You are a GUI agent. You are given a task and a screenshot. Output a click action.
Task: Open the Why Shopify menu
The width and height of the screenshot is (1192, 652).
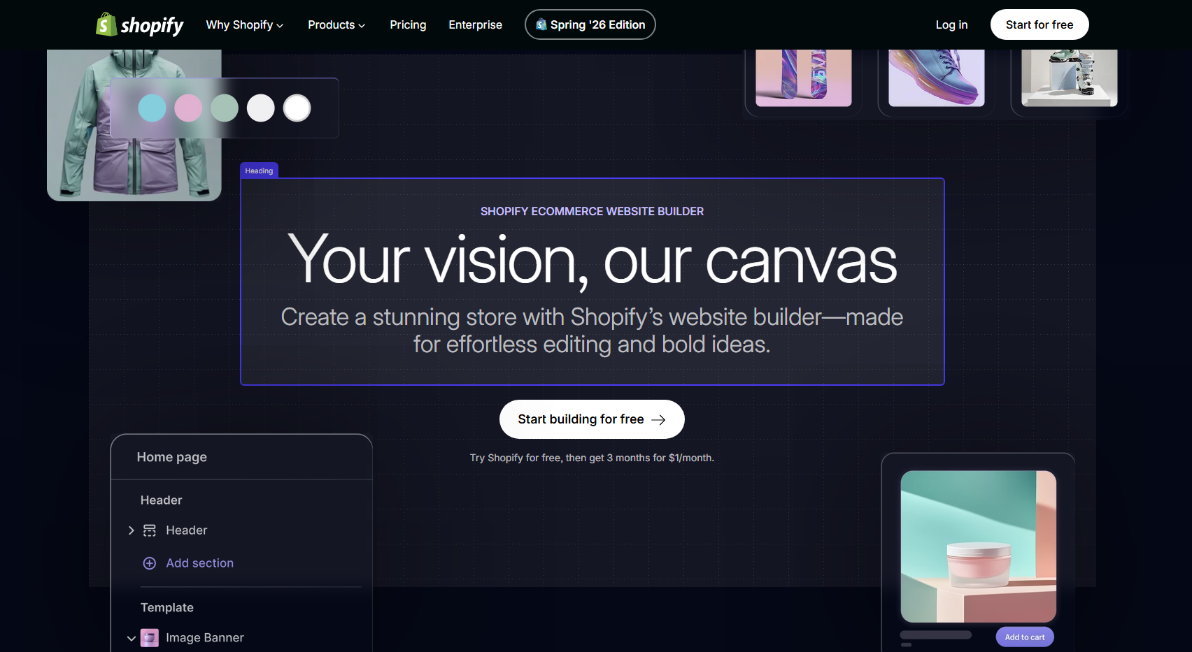click(244, 24)
